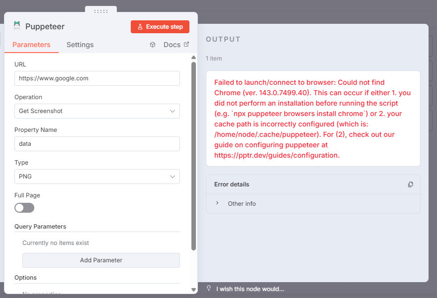Screen dimensions: 437x298
Task: Click the external link icon next to Docs
Action: [x=186, y=45]
